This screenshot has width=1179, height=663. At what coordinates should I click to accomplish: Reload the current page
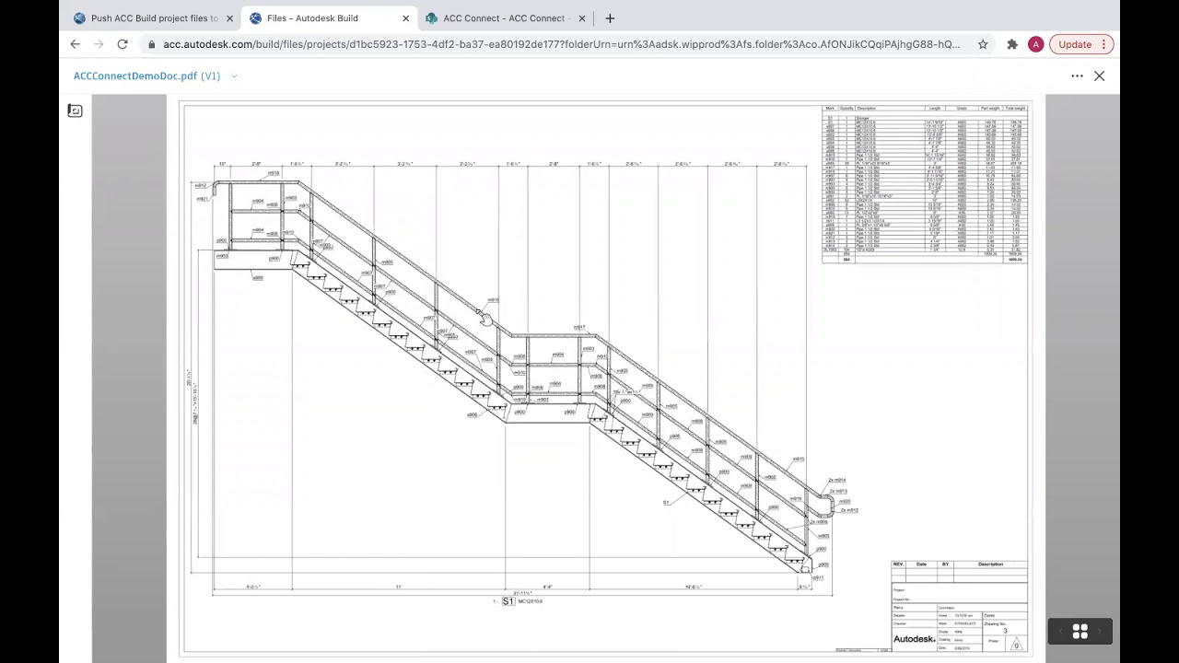pos(122,43)
